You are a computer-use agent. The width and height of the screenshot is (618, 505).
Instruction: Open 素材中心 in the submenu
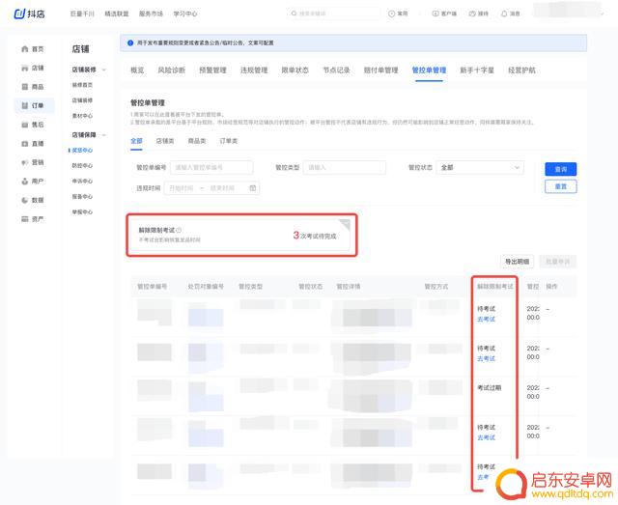[x=82, y=116]
